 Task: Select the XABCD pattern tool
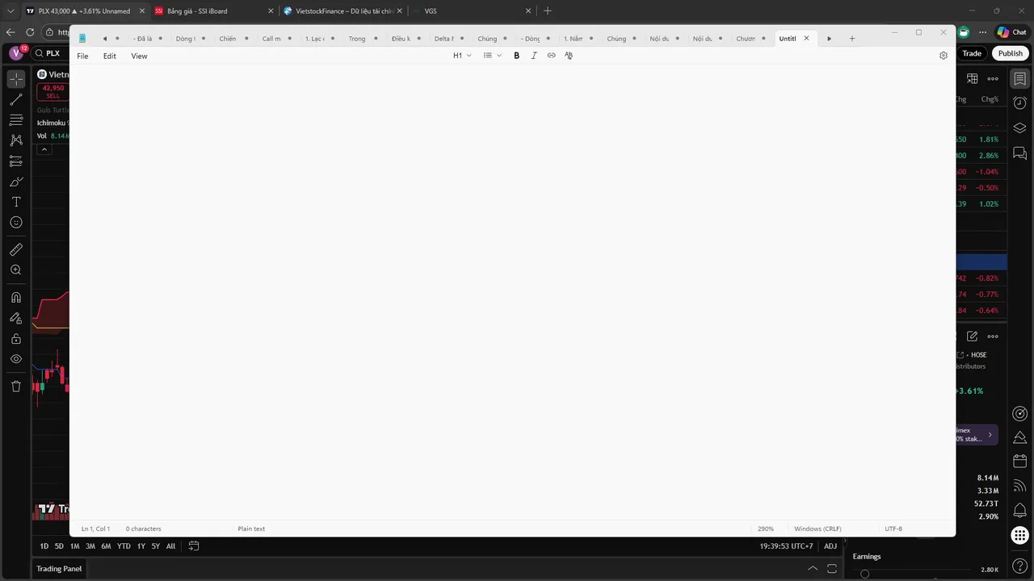pyautogui.click(x=16, y=140)
